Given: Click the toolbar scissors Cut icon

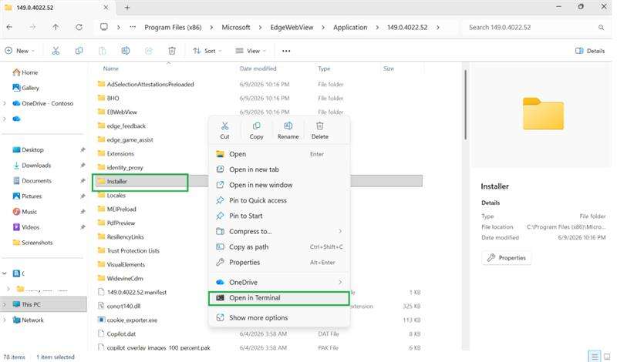Looking at the screenshot, I should pyautogui.click(x=56, y=51).
